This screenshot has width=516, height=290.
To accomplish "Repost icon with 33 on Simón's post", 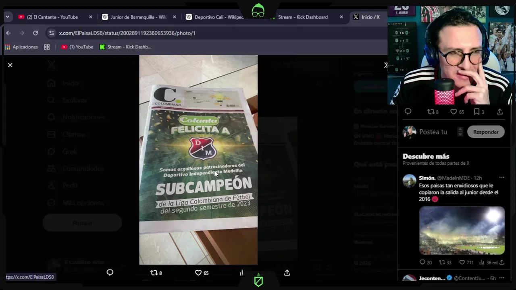I will click(445, 262).
